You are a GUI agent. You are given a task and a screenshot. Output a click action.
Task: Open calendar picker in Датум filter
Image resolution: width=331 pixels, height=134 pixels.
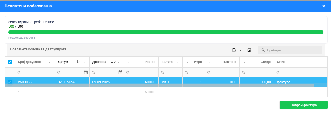coord(86,72)
